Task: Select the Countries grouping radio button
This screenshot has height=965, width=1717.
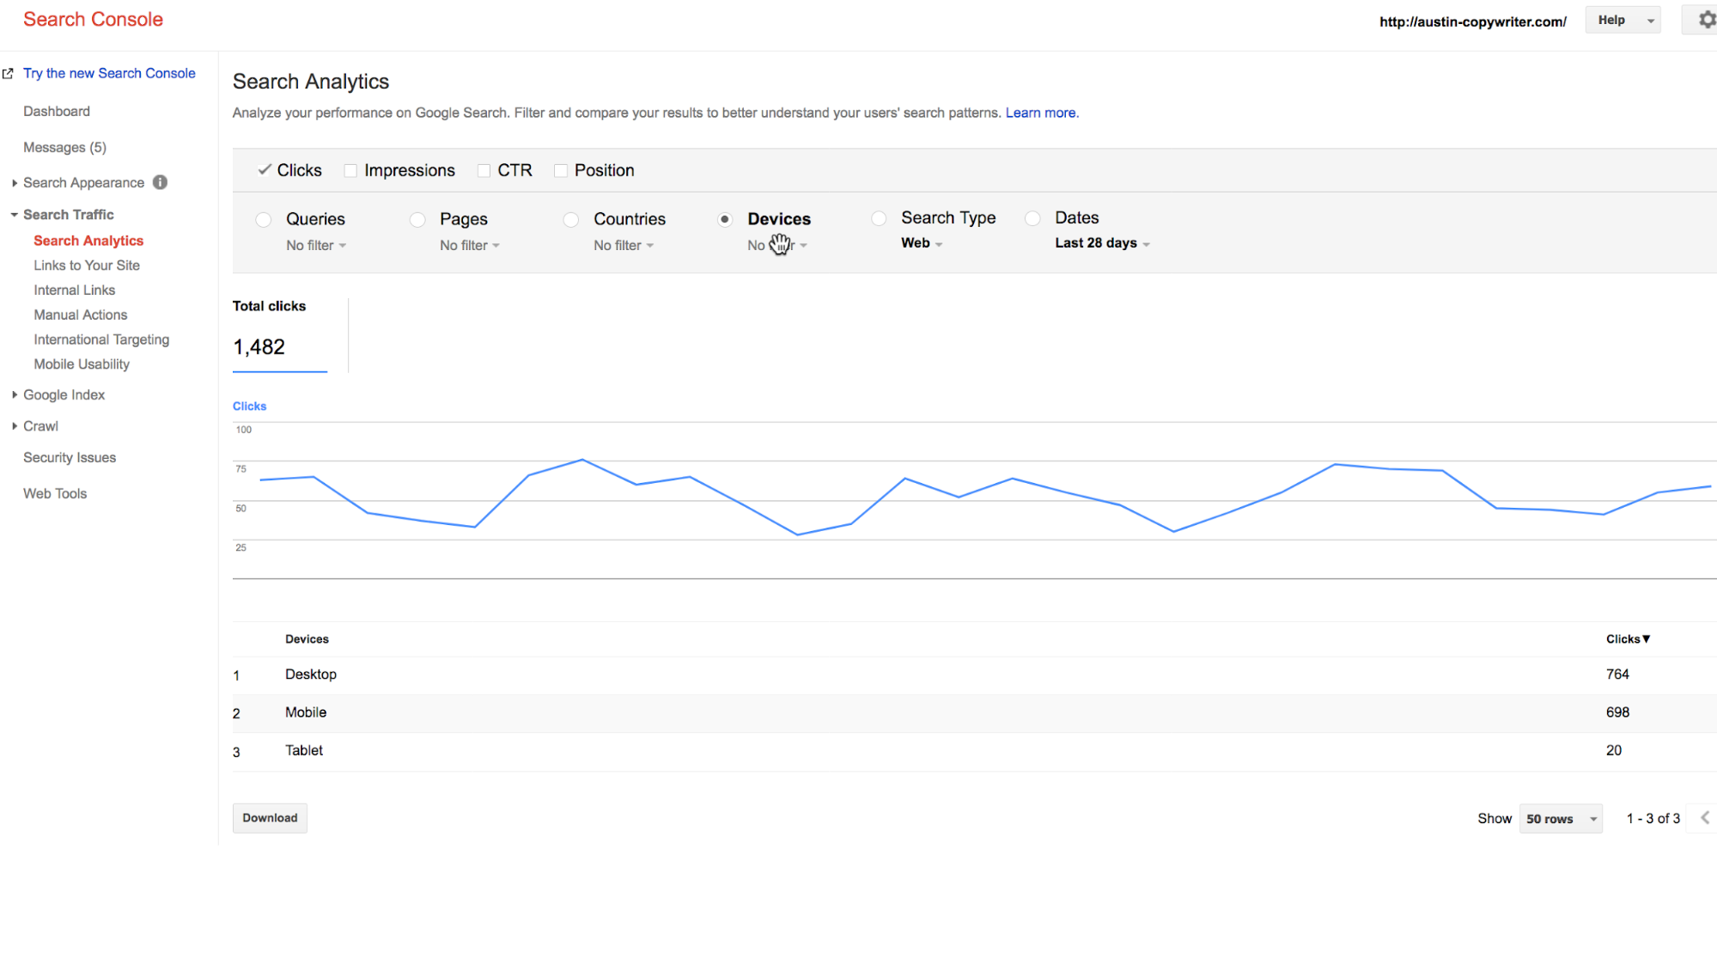Action: click(571, 219)
